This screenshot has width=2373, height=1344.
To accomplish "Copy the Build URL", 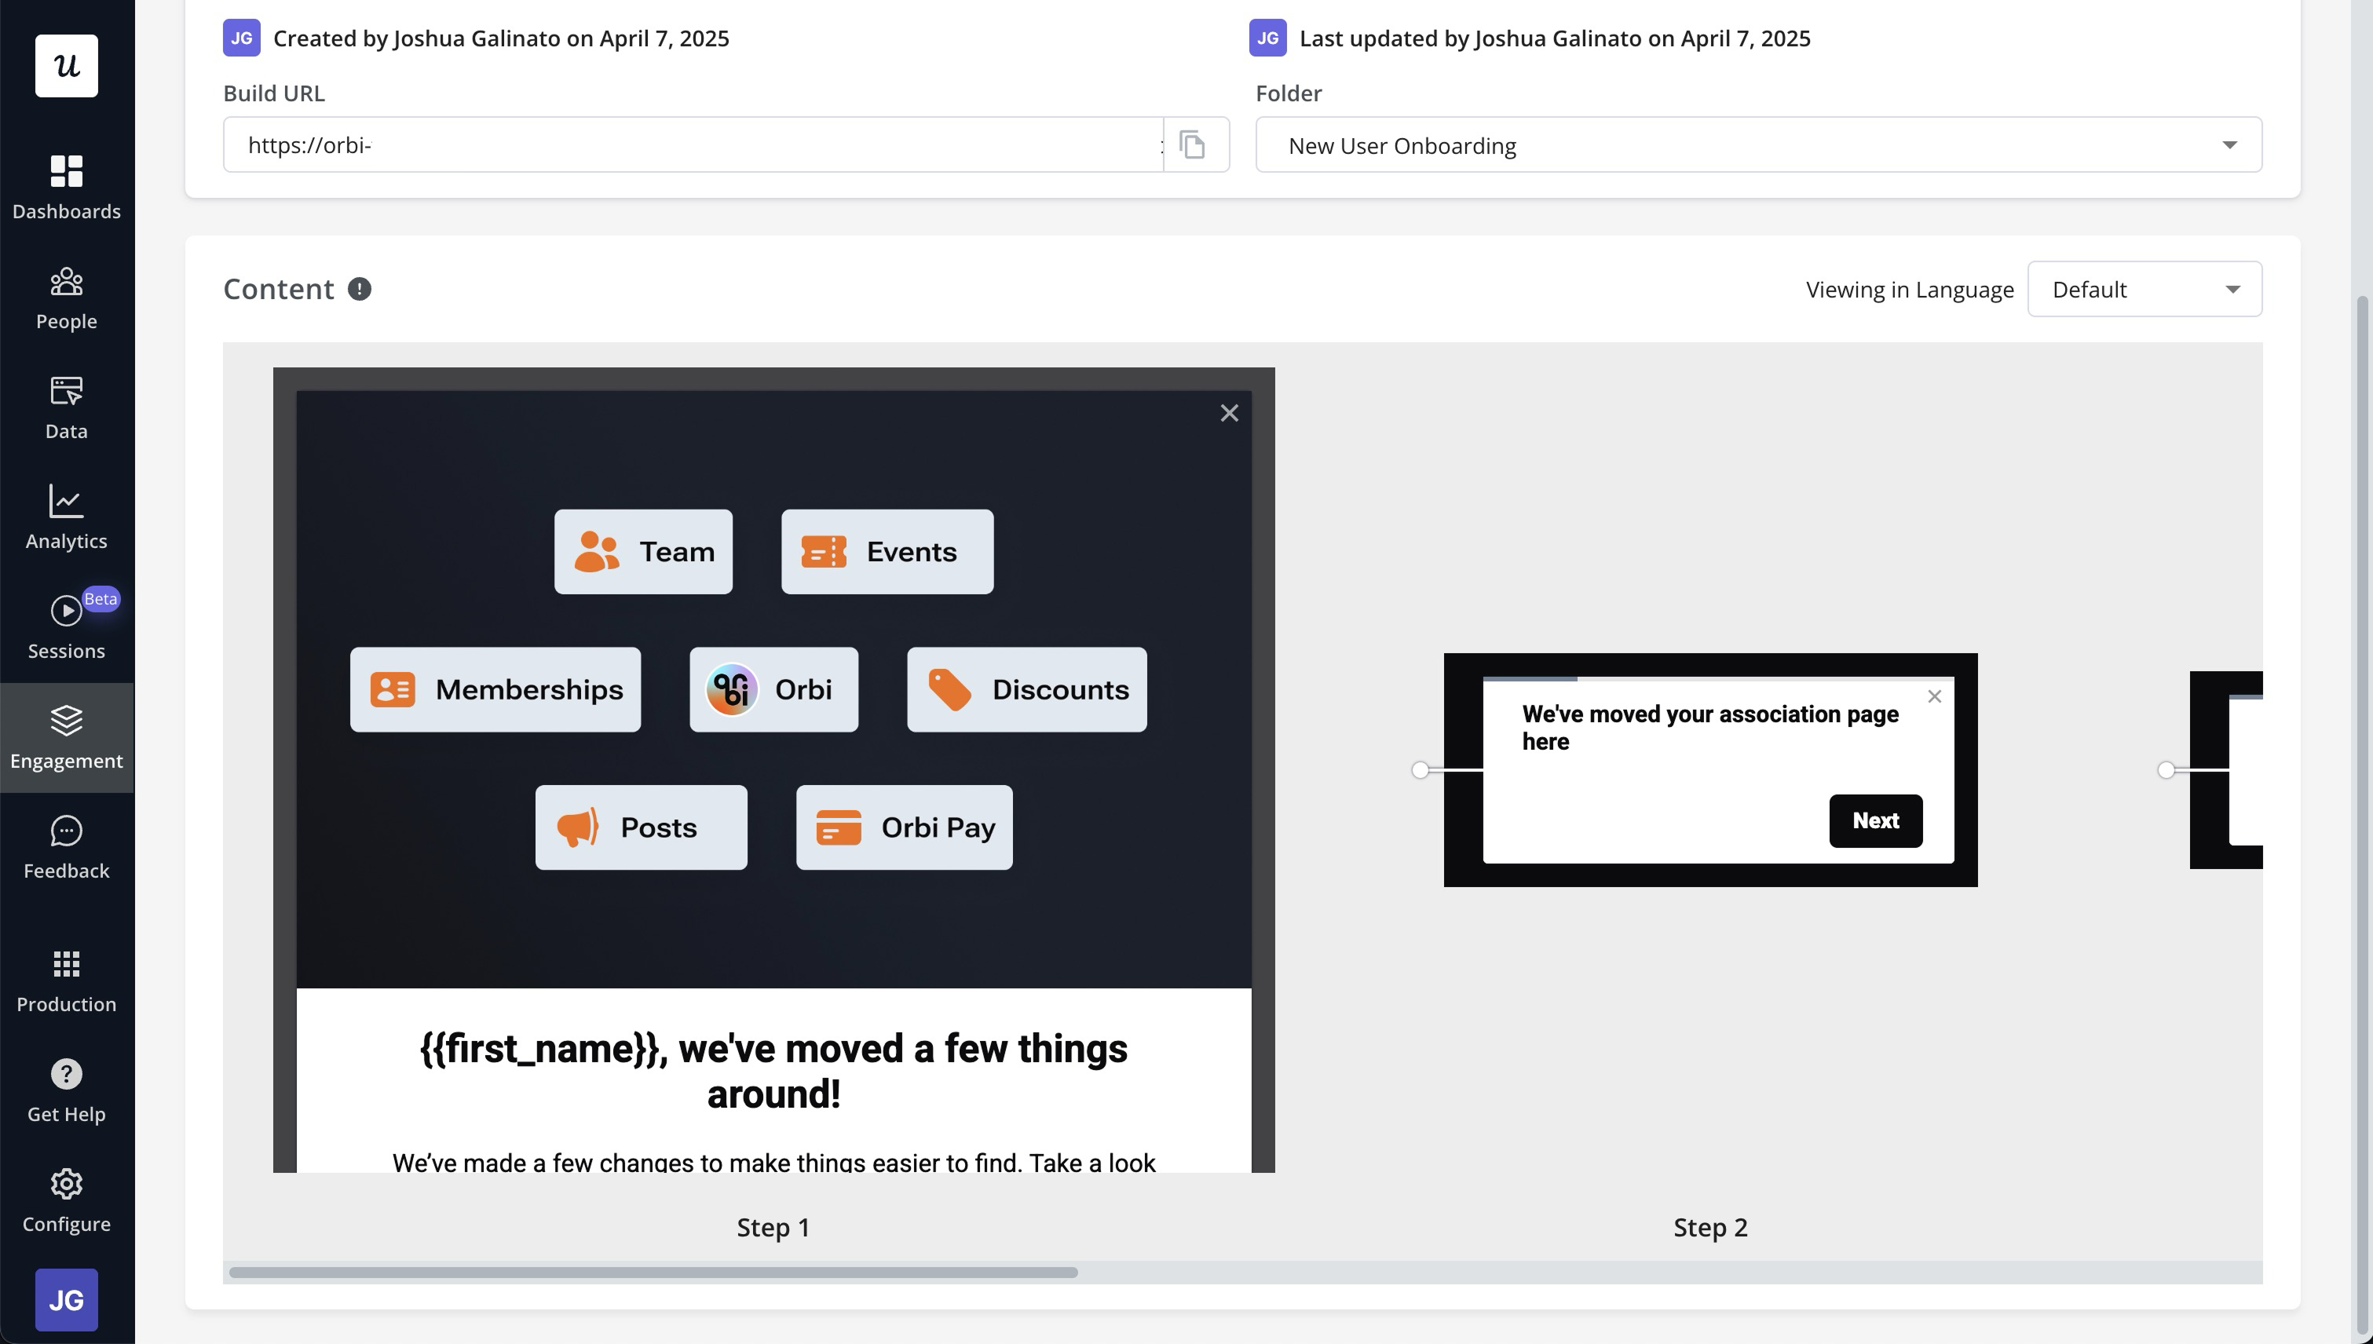I will click(x=1193, y=145).
